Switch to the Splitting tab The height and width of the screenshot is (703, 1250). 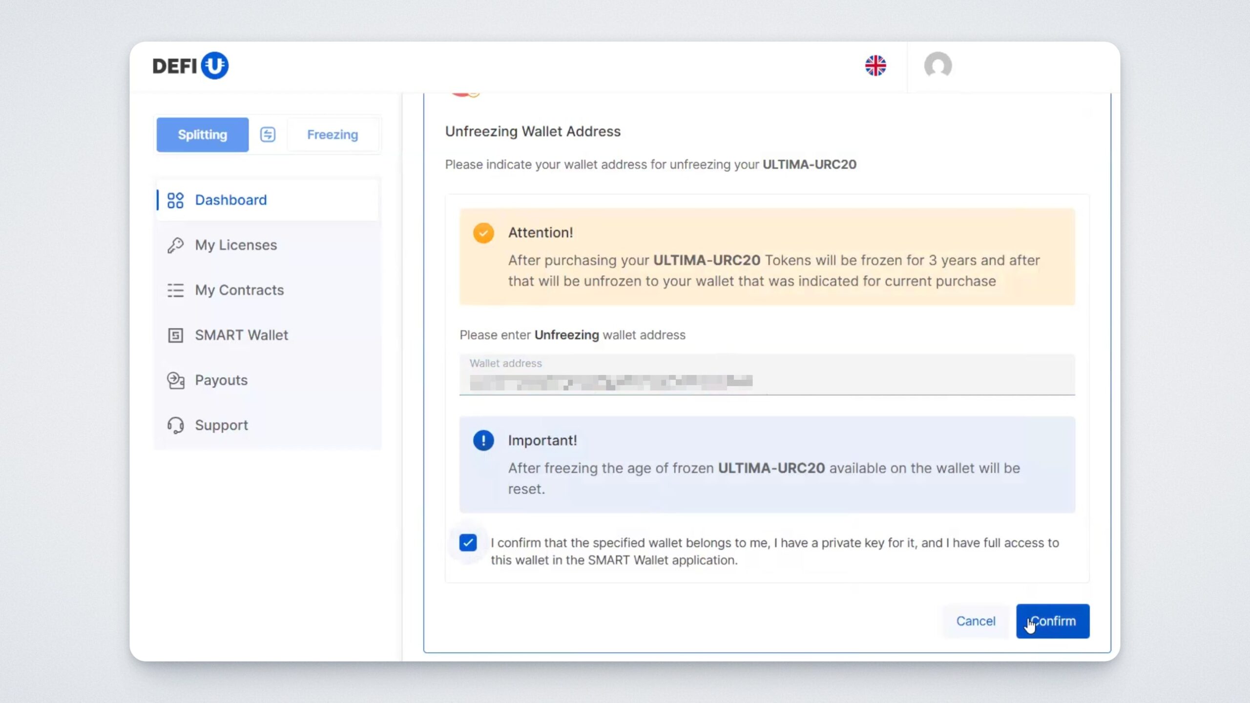click(x=202, y=135)
